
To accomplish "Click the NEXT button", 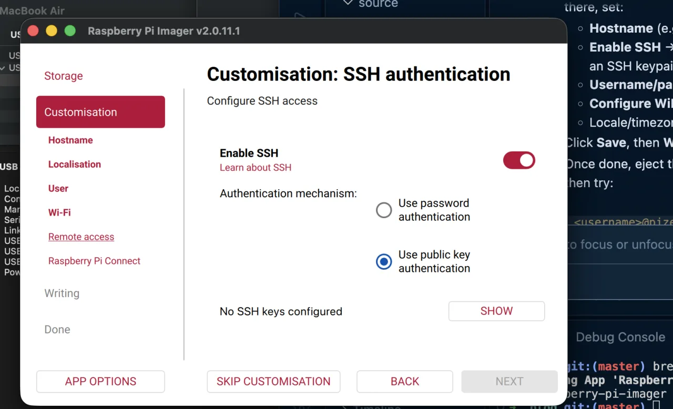I will click(x=509, y=382).
